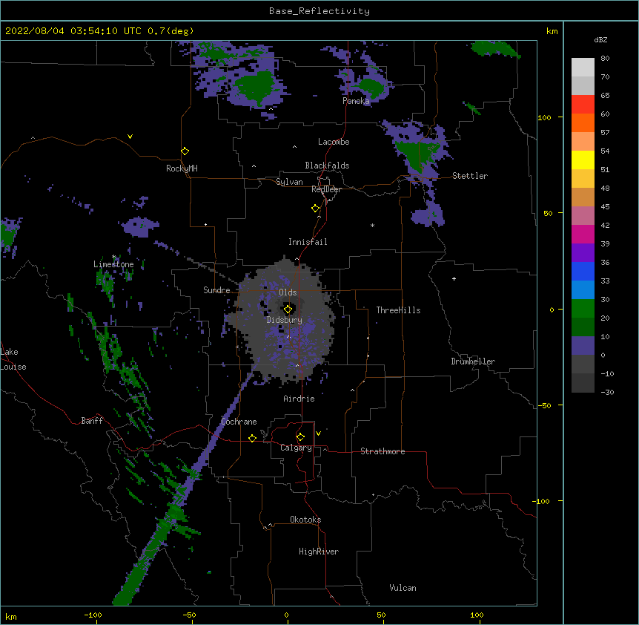
Task: Click the yellow diamond marker south of RedDeer
Action: coord(316,209)
